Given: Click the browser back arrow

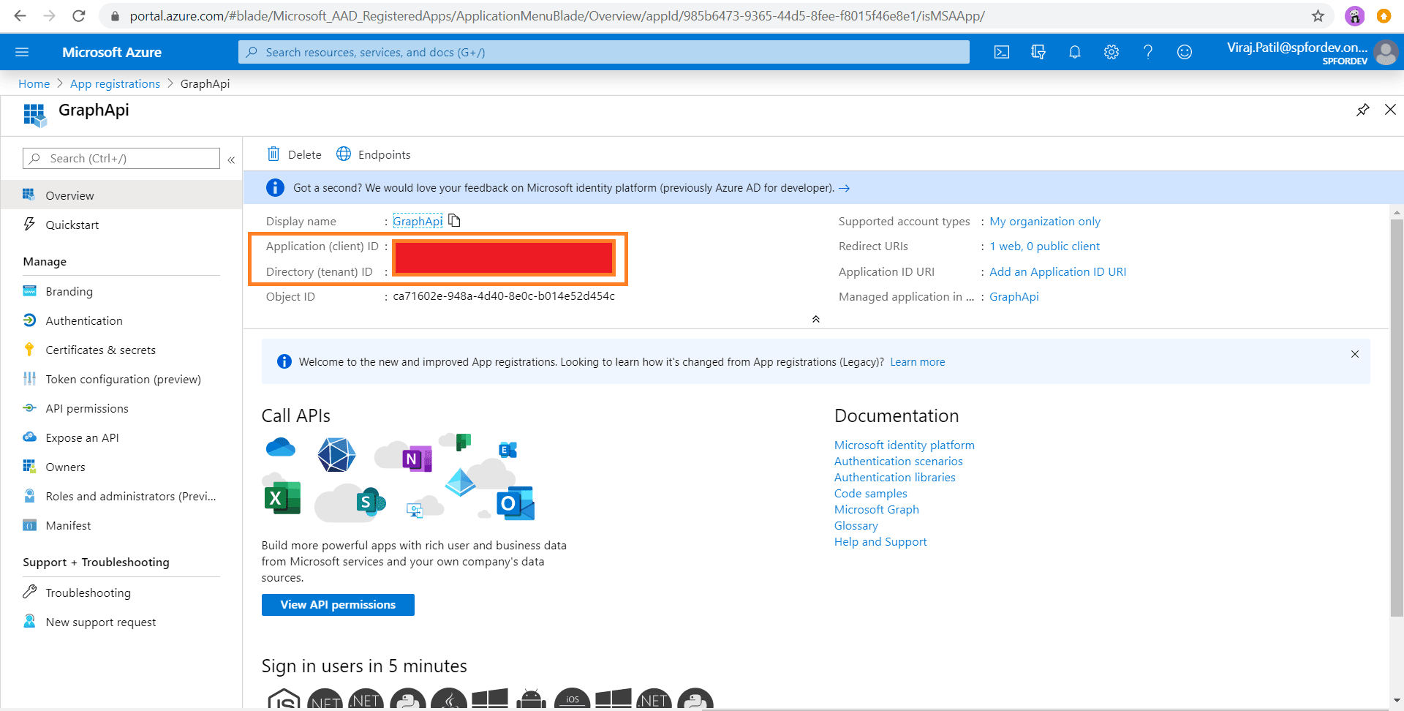Looking at the screenshot, I should pyautogui.click(x=20, y=15).
